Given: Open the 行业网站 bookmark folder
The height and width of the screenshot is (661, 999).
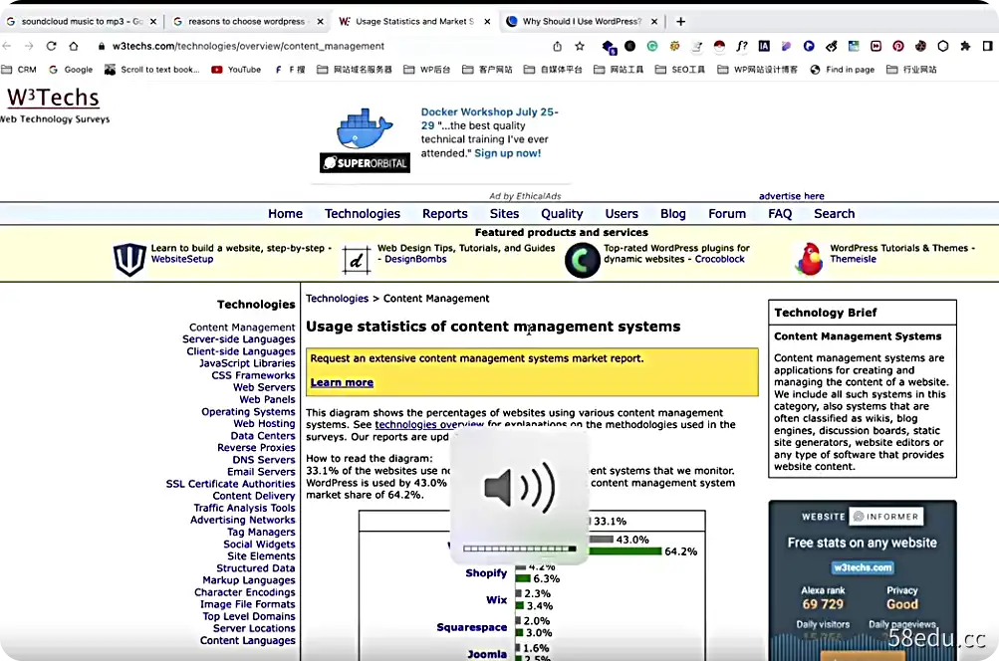Looking at the screenshot, I should [x=911, y=70].
